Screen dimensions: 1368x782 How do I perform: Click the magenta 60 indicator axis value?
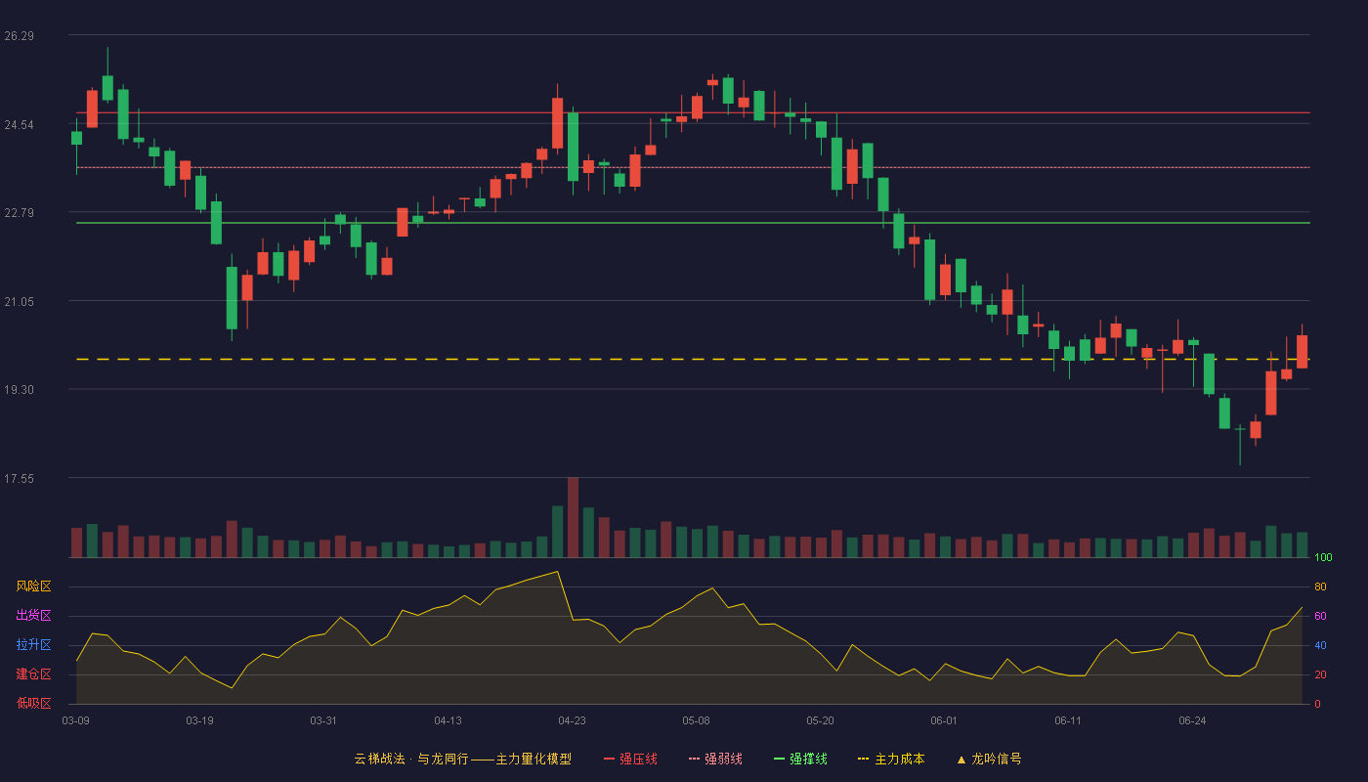point(1320,617)
